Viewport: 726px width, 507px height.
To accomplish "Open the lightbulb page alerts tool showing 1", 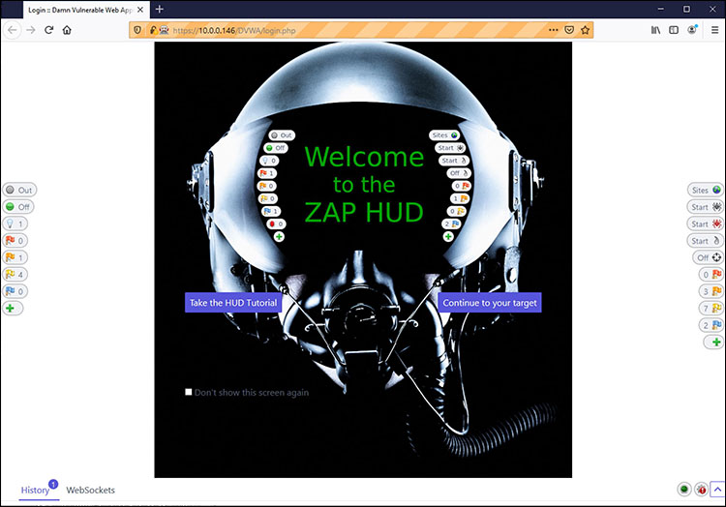I will (x=15, y=224).
